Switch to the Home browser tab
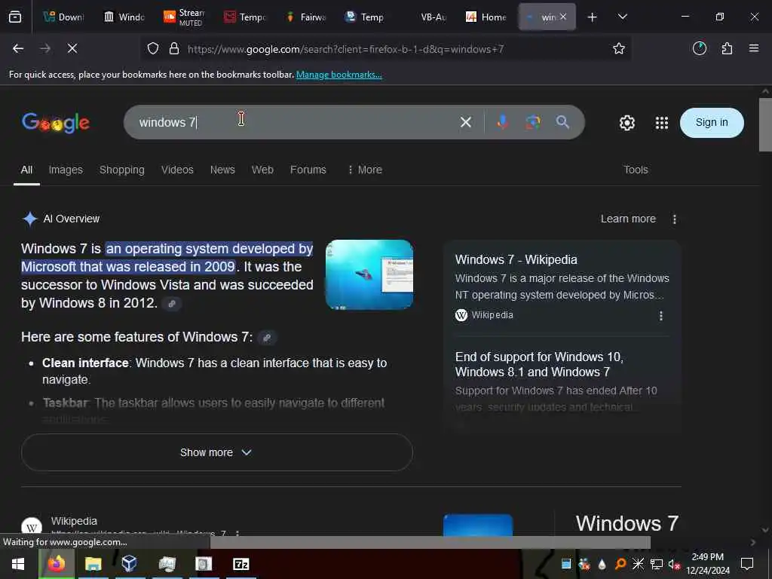 (486, 17)
